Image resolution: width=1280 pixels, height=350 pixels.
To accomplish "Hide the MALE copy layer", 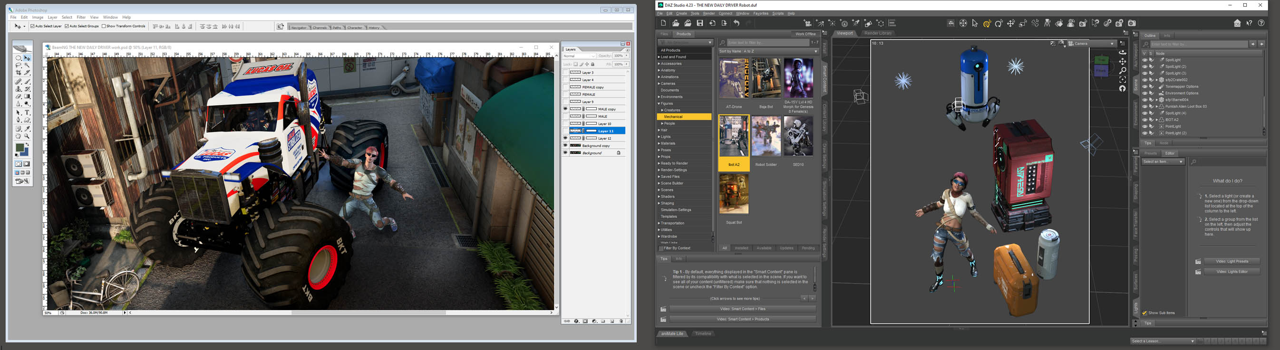I will coord(565,109).
